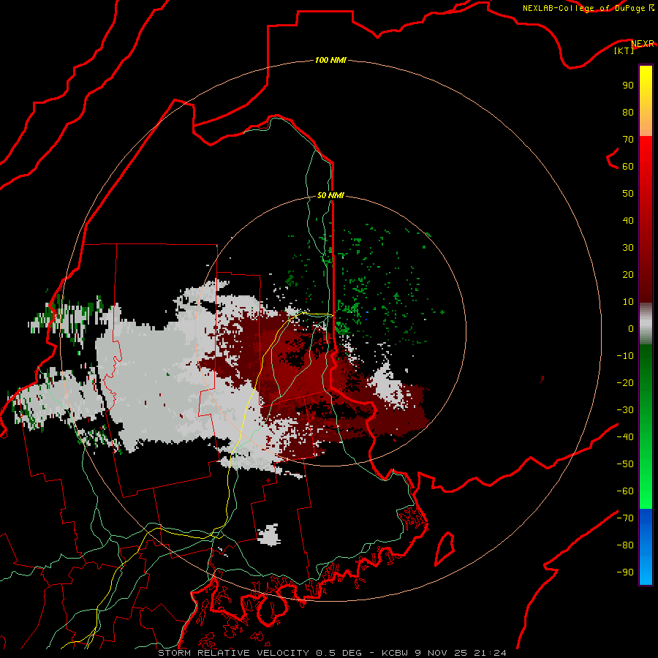Click the 10 value on the velocity scale
658x658 pixels.
point(628,302)
